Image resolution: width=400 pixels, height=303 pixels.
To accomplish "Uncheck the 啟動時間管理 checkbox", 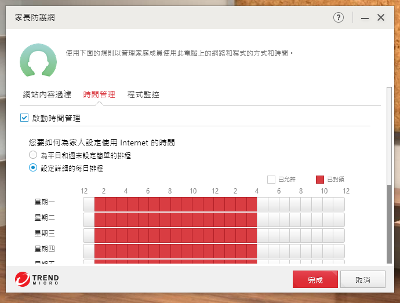I will tap(24, 118).
